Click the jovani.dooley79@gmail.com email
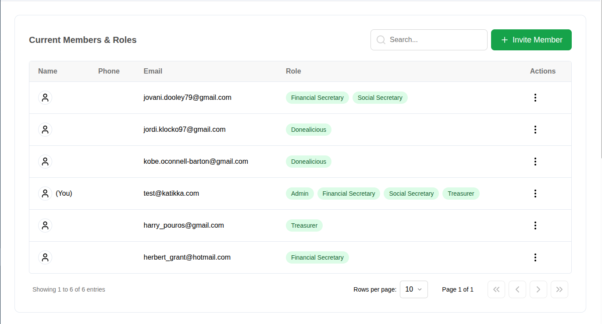Image resolution: width=602 pixels, height=324 pixels. pyautogui.click(x=188, y=98)
